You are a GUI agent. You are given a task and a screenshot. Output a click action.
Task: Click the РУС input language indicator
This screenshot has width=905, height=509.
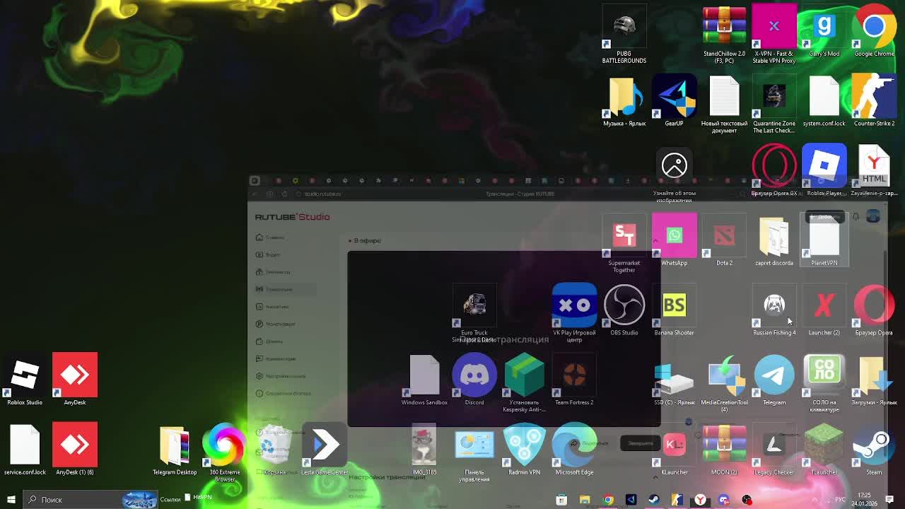coord(841,500)
